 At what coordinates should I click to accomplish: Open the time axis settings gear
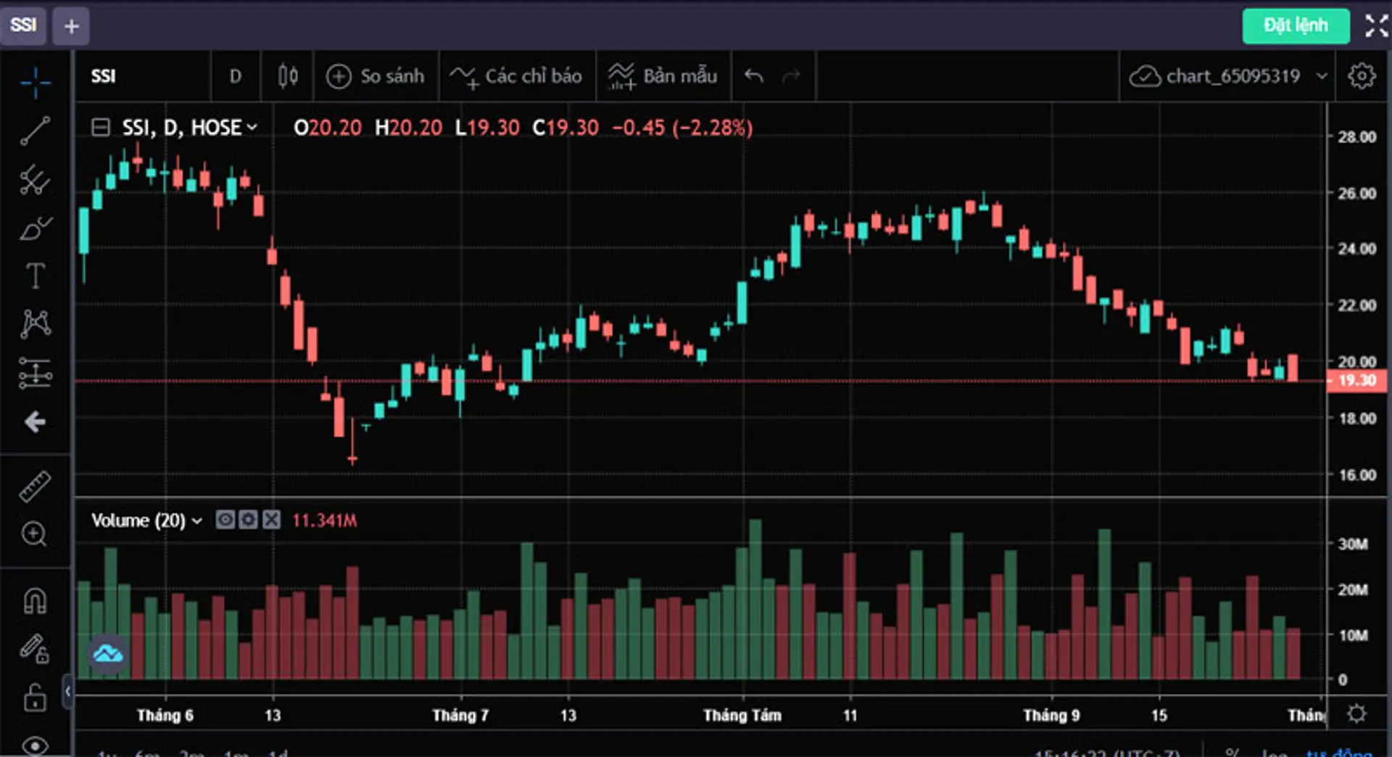(1356, 713)
